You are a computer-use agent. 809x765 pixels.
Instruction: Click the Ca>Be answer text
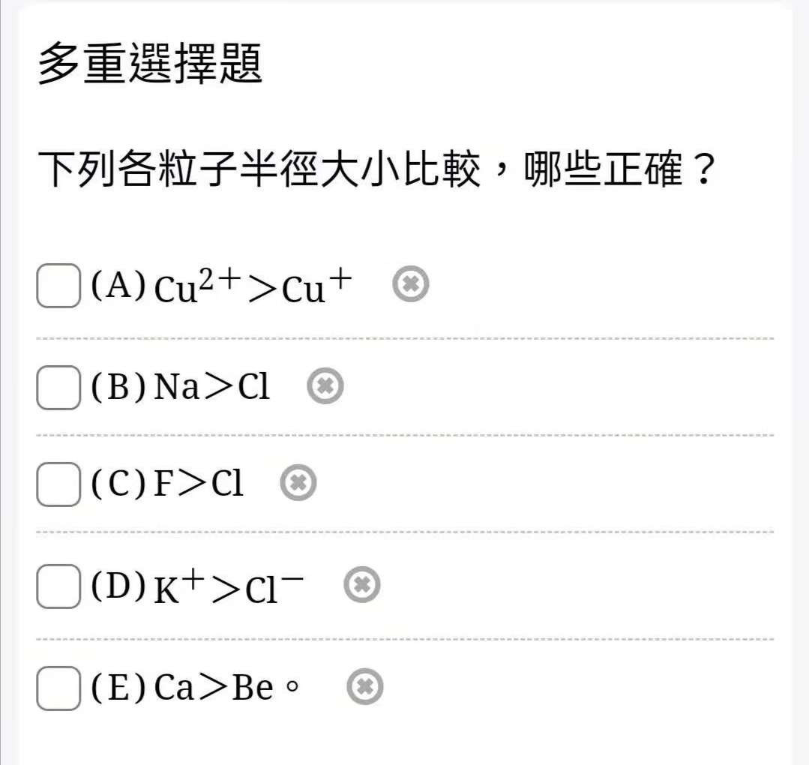coord(214,687)
